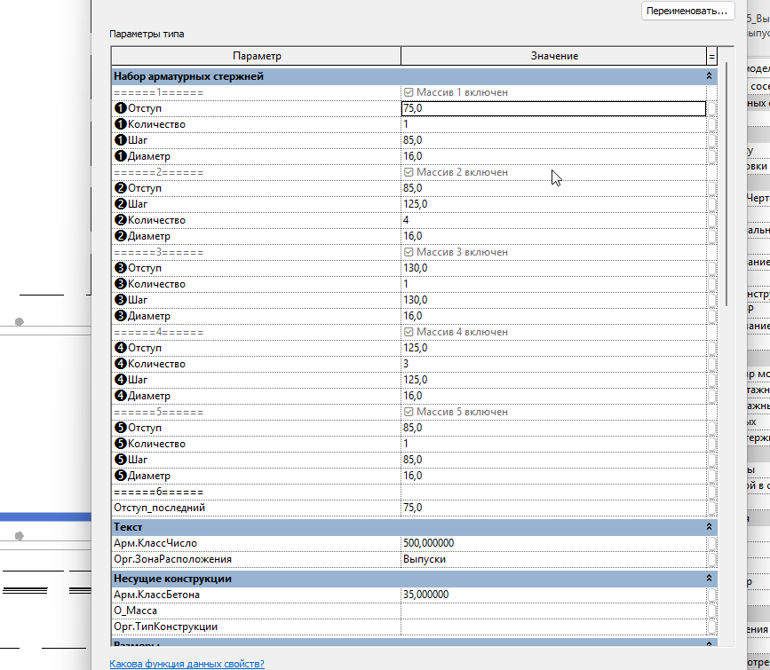Select the ❺Шаг parameter name
The width and height of the screenshot is (770, 670).
[x=131, y=460]
